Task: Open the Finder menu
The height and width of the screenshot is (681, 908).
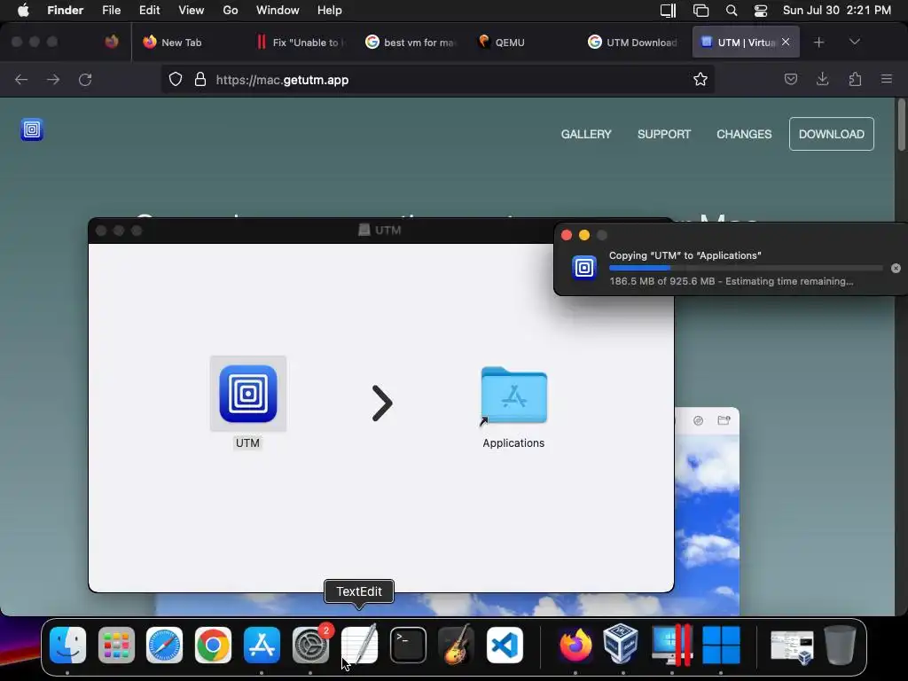Action: (x=66, y=11)
